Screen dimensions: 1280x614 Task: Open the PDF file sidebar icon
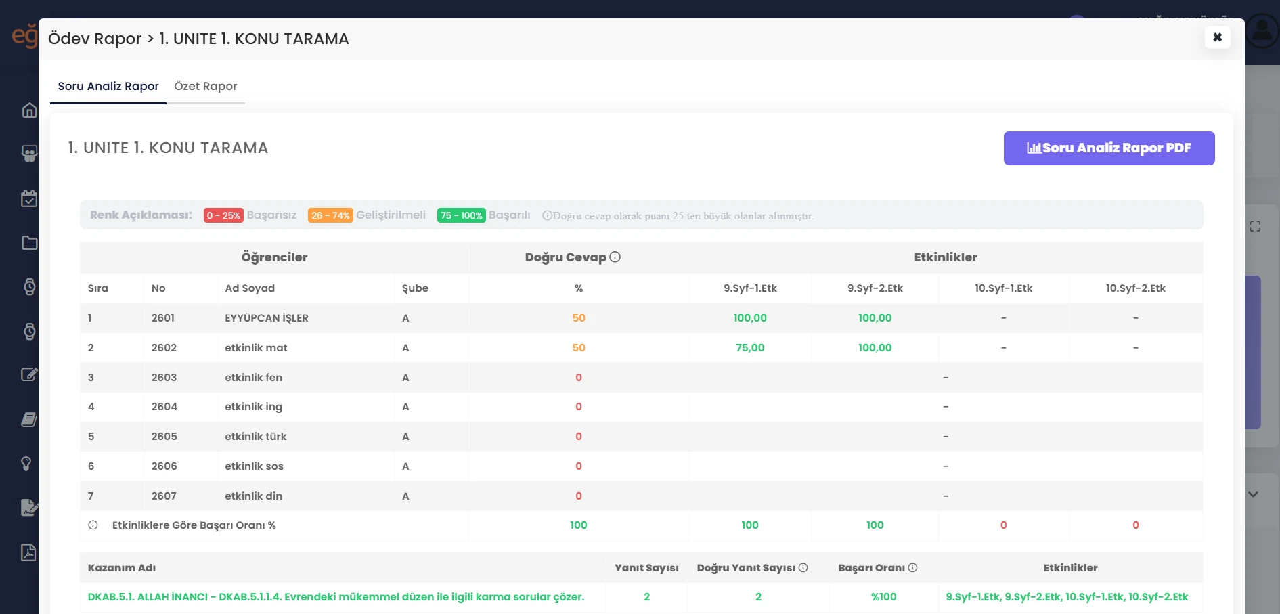point(28,552)
